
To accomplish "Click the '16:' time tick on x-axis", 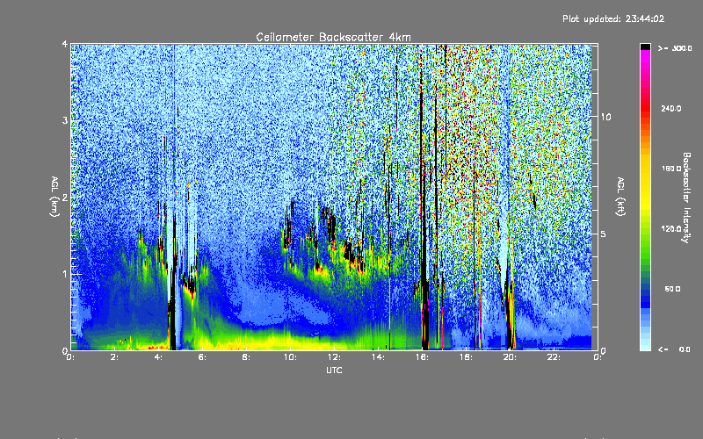I will 422,357.
